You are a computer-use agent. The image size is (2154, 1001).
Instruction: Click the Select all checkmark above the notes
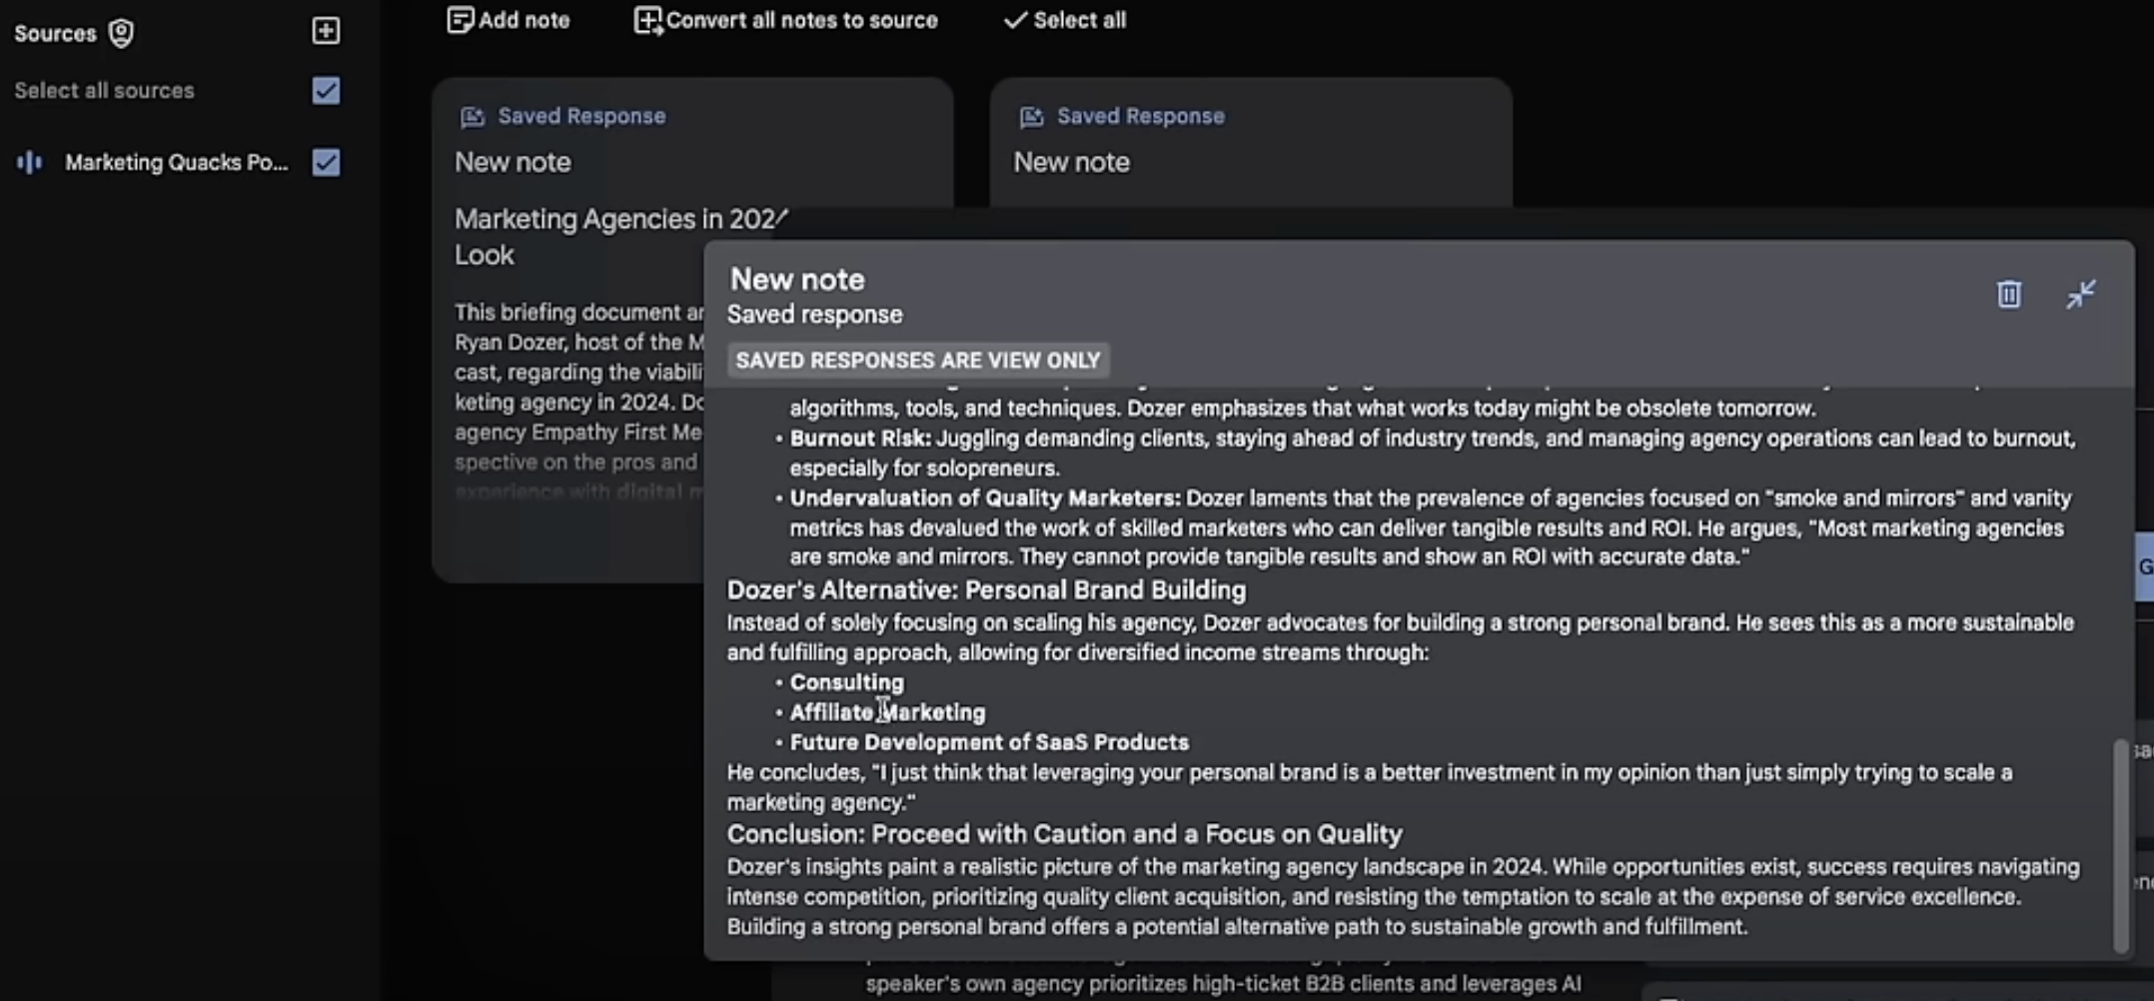click(1013, 19)
